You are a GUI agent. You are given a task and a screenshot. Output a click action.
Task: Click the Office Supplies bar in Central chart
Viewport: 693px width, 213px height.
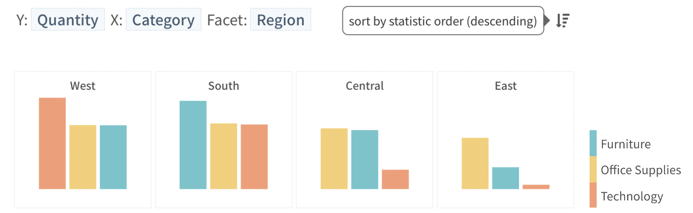(334, 159)
